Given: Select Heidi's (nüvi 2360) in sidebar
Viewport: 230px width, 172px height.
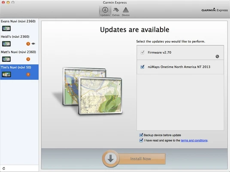Looking at the screenshot, I should (x=19, y=41).
